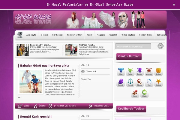Open the 'Songül Karlı gemisi!' article title
Viewport: 180px width, 120px height.
coord(36,117)
